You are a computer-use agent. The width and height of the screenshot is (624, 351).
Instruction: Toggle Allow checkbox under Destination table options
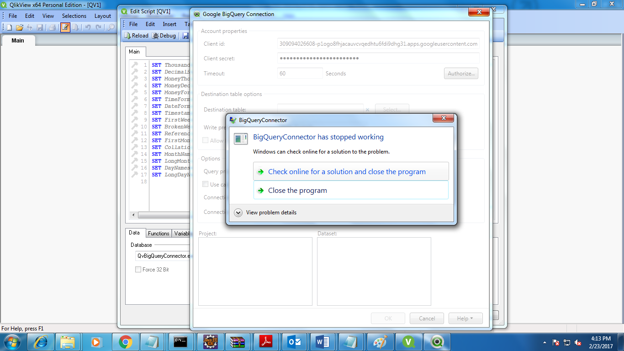pos(206,140)
